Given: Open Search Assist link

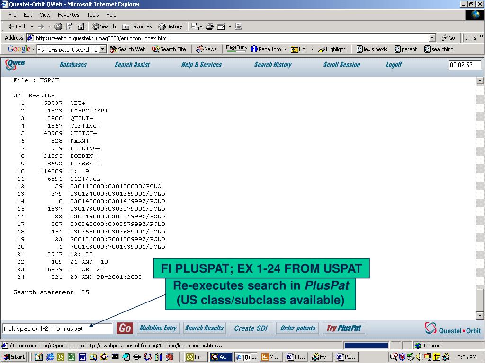Looking at the screenshot, I should tap(132, 65).
